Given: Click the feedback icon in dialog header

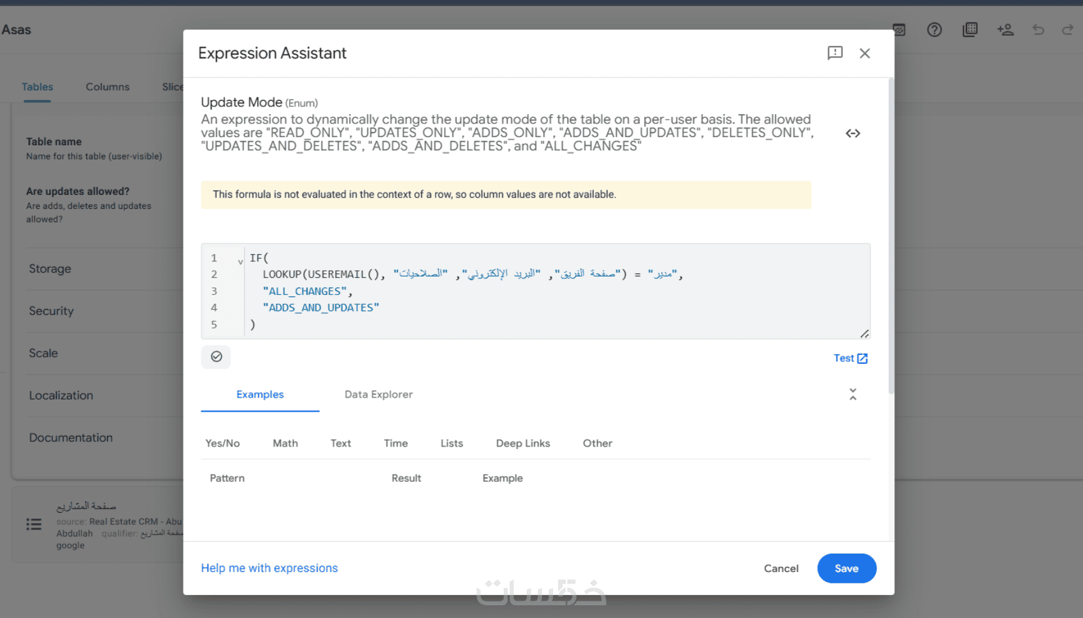Looking at the screenshot, I should 835,53.
